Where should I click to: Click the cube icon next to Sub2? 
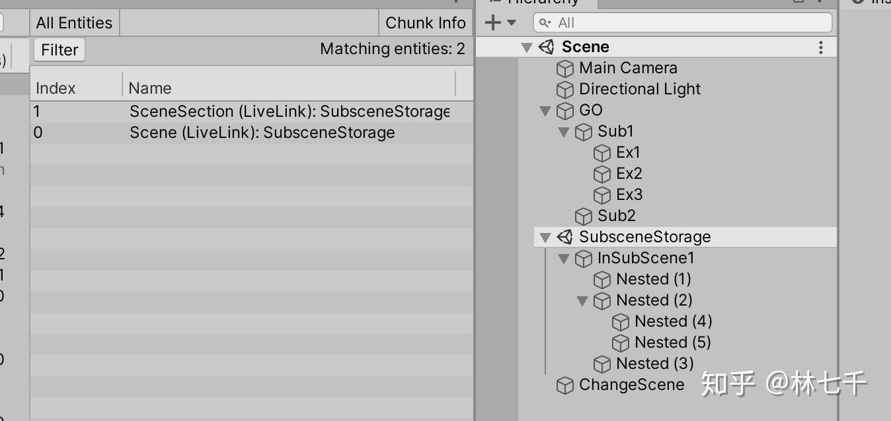[584, 216]
